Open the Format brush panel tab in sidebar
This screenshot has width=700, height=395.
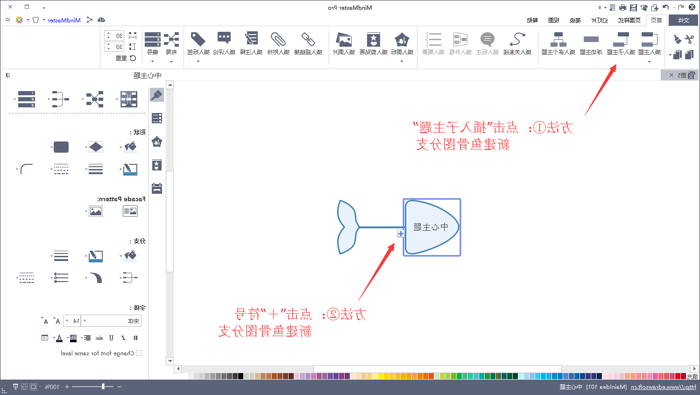[157, 95]
